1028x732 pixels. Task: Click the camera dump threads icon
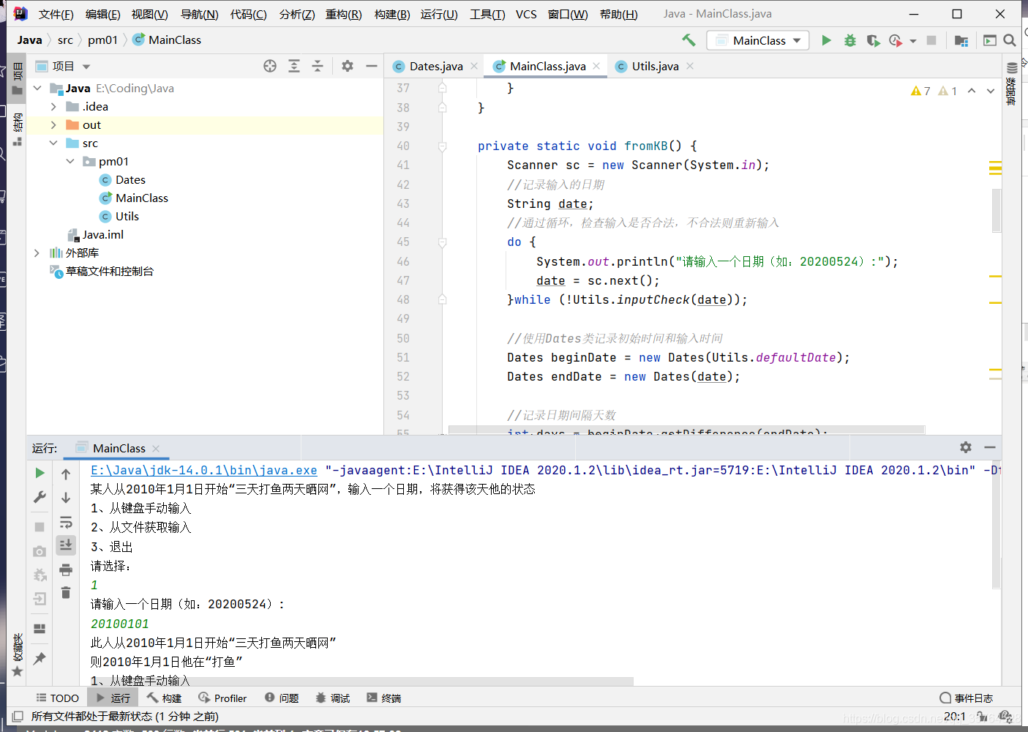[x=40, y=550]
